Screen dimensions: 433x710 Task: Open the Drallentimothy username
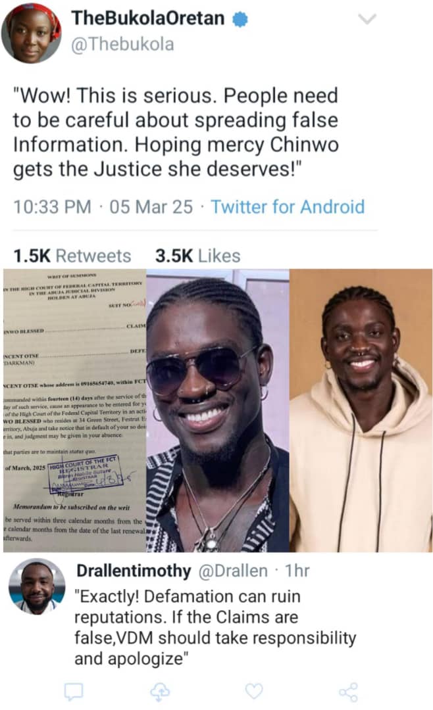click(134, 571)
